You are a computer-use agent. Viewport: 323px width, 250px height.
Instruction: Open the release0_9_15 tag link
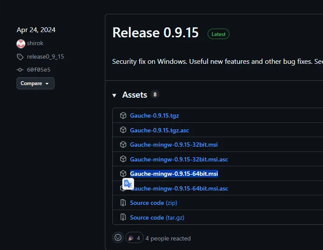[45, 57]
